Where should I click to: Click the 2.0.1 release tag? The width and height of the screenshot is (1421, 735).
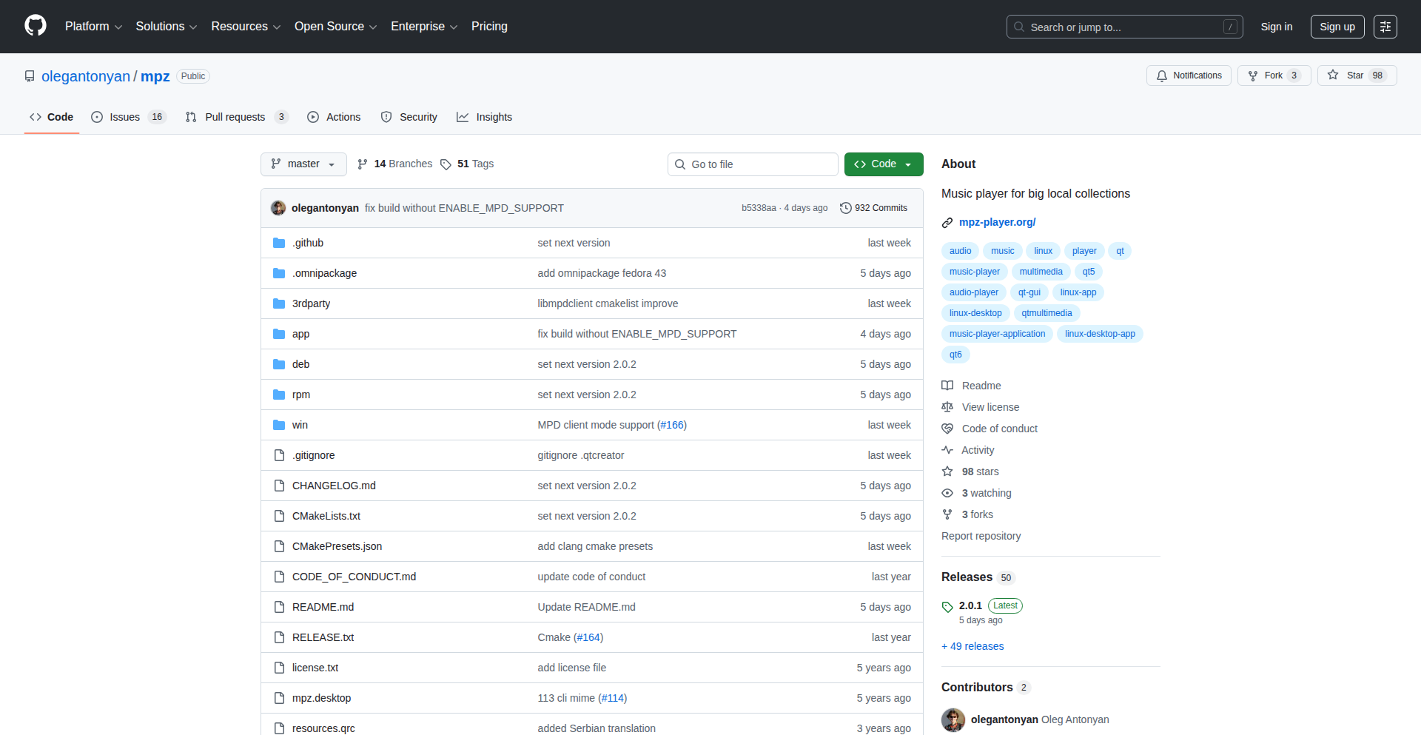[x=970, y=605]
